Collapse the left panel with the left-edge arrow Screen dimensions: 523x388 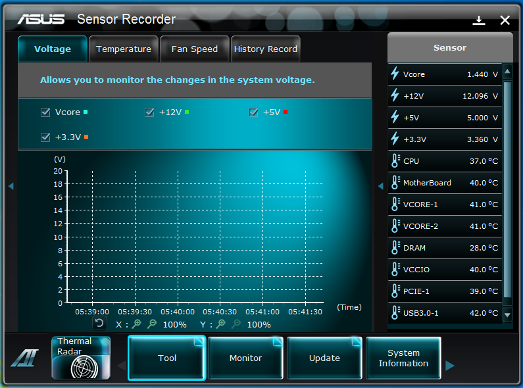tap(11, 186)
